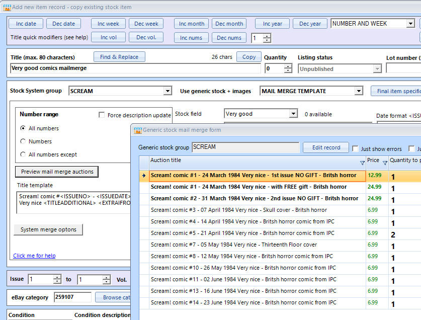Click the Edit record button
The image size is (421, 320).
(326, 147)
